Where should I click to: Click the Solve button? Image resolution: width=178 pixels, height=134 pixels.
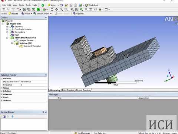tap(52, 5)
